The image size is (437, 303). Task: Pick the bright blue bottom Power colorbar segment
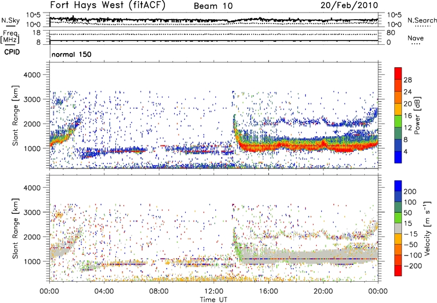tap(398, 158)
